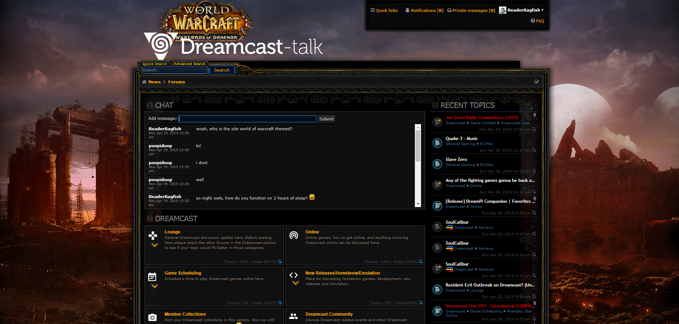Image resolution: width=679 pixels, height=324 pixels.
Task: Click the Online forum swirl icon
Action: (x=294, y=236)
